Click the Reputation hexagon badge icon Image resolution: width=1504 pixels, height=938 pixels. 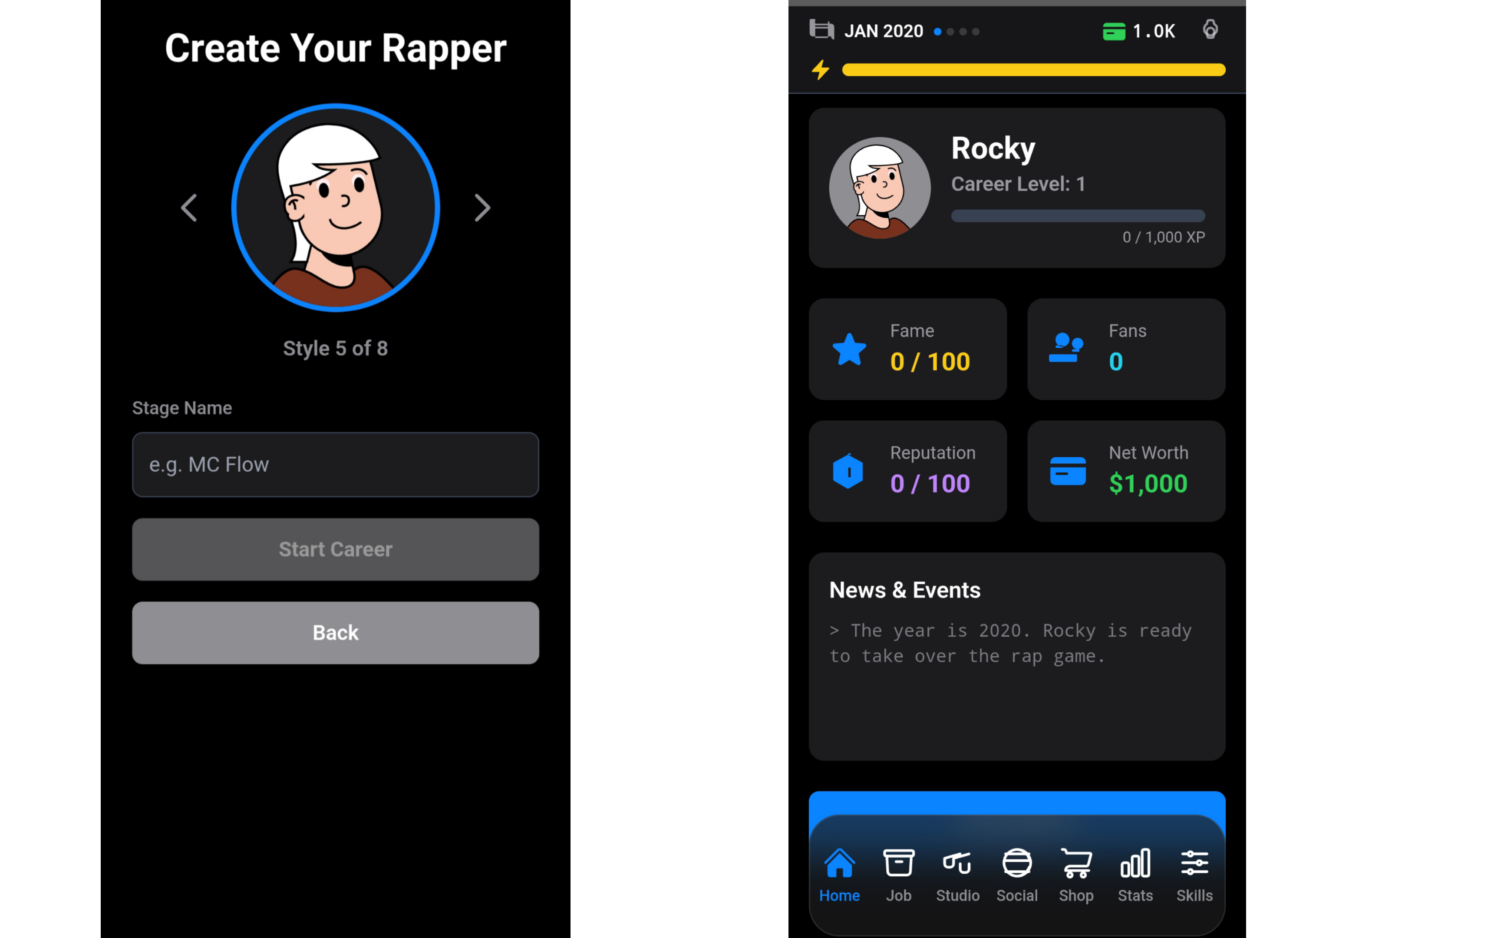click(x=848, y=472)
